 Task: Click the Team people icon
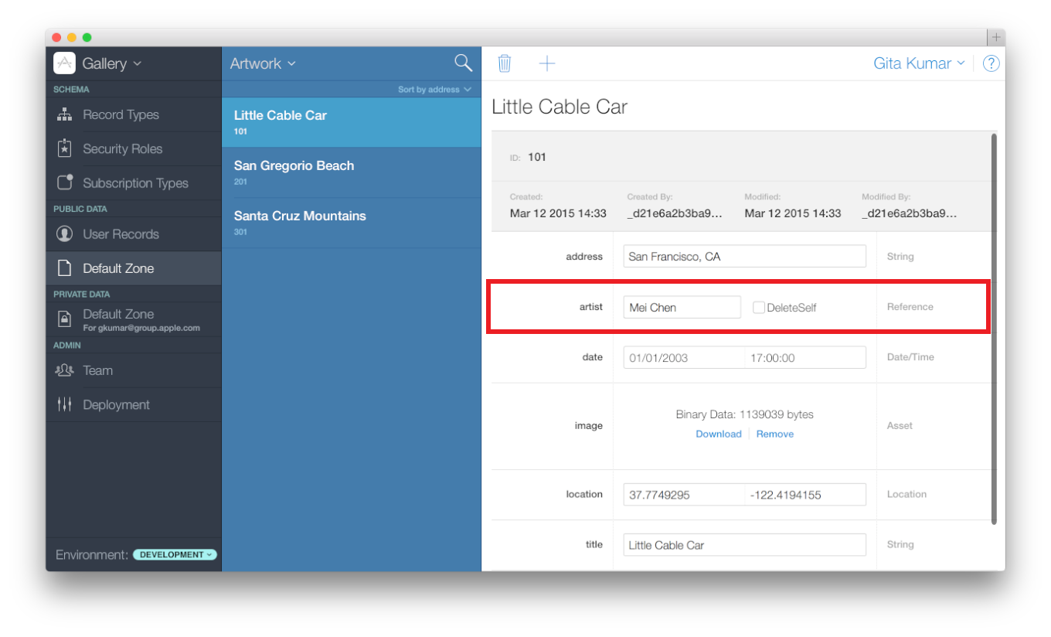65,371
